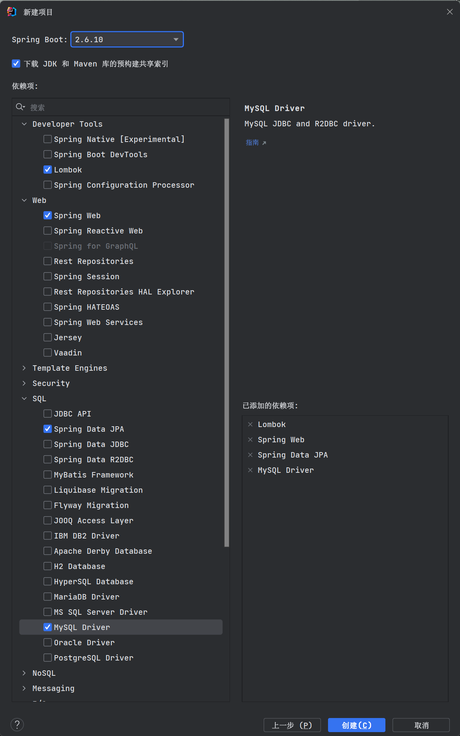Screen dimensions: 460x736
Task: Select the JOOQ Access Layer row
Action: [121, 521]
